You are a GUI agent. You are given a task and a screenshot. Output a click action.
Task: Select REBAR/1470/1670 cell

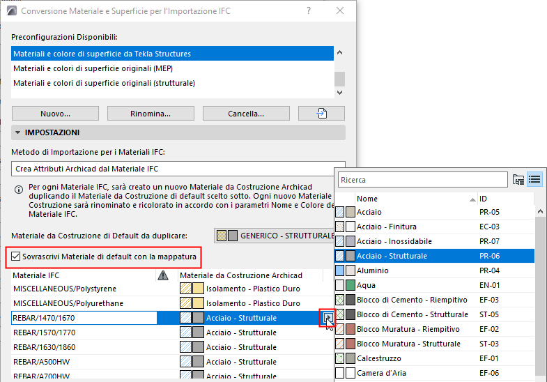(84, 318)
